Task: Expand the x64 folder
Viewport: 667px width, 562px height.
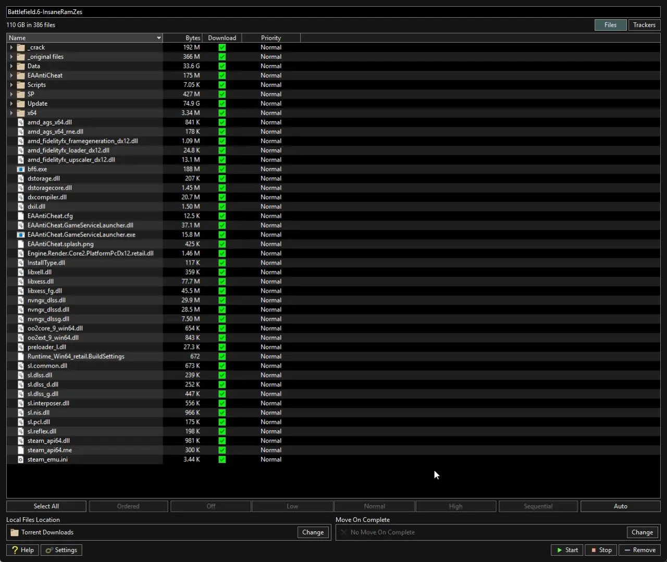Action: [x=11, y=113]
